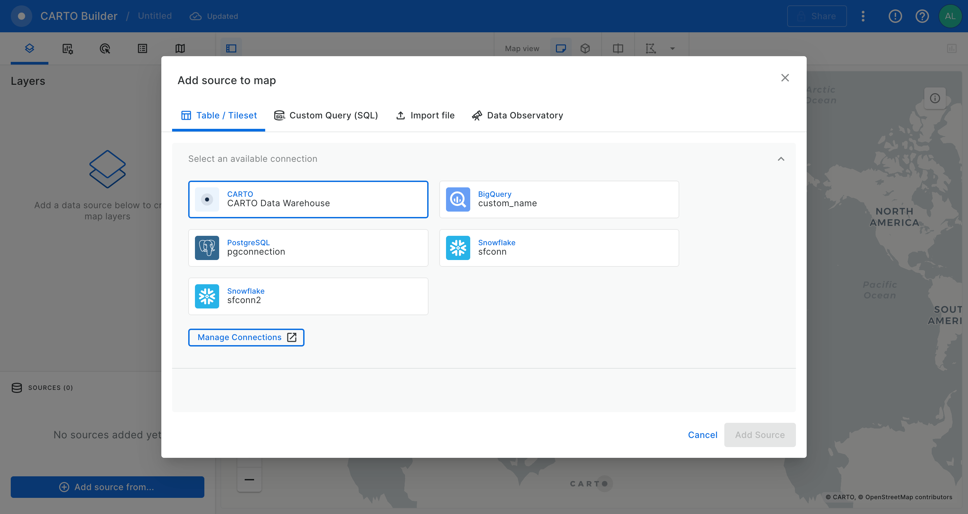This screenshot has width=968, height=514.
Task: Open the selection tool dropdown arrow
Action: [672, 48]
